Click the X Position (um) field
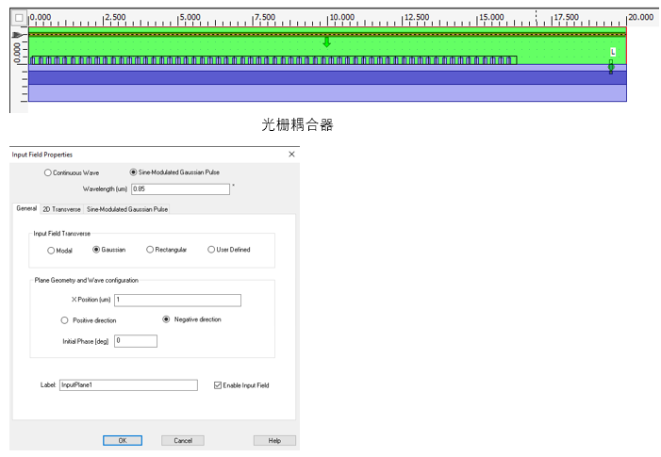This screenshot has height=457, width=661. tap(177, 300)
